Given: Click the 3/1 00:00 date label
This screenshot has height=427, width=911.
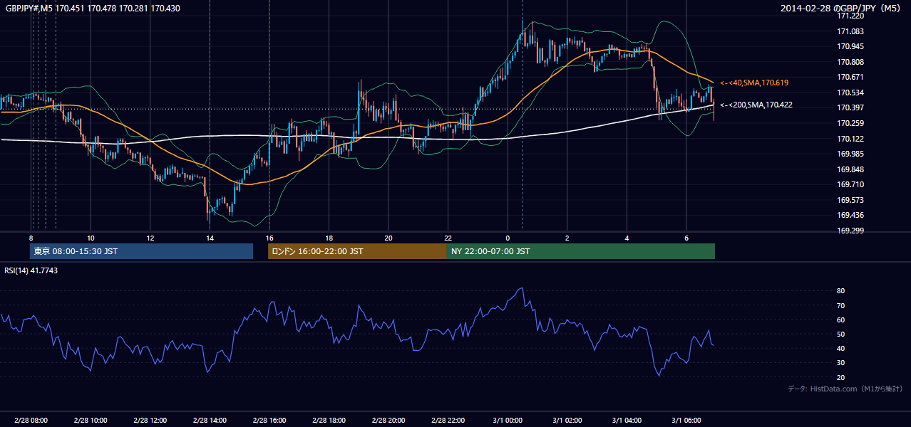Looking at the screenshot, I should [x=508, y=420].
